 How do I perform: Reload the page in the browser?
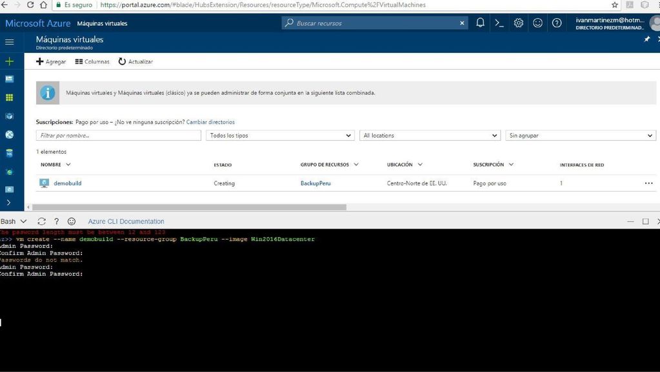pos(30,5)
